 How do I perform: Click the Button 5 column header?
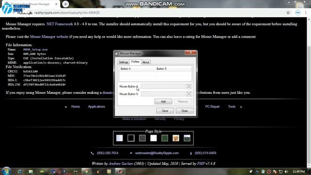coord(173,69)
